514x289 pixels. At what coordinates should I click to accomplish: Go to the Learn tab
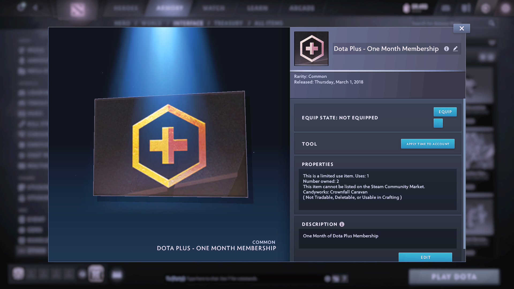pyautogui.click(x=257, y=8)
